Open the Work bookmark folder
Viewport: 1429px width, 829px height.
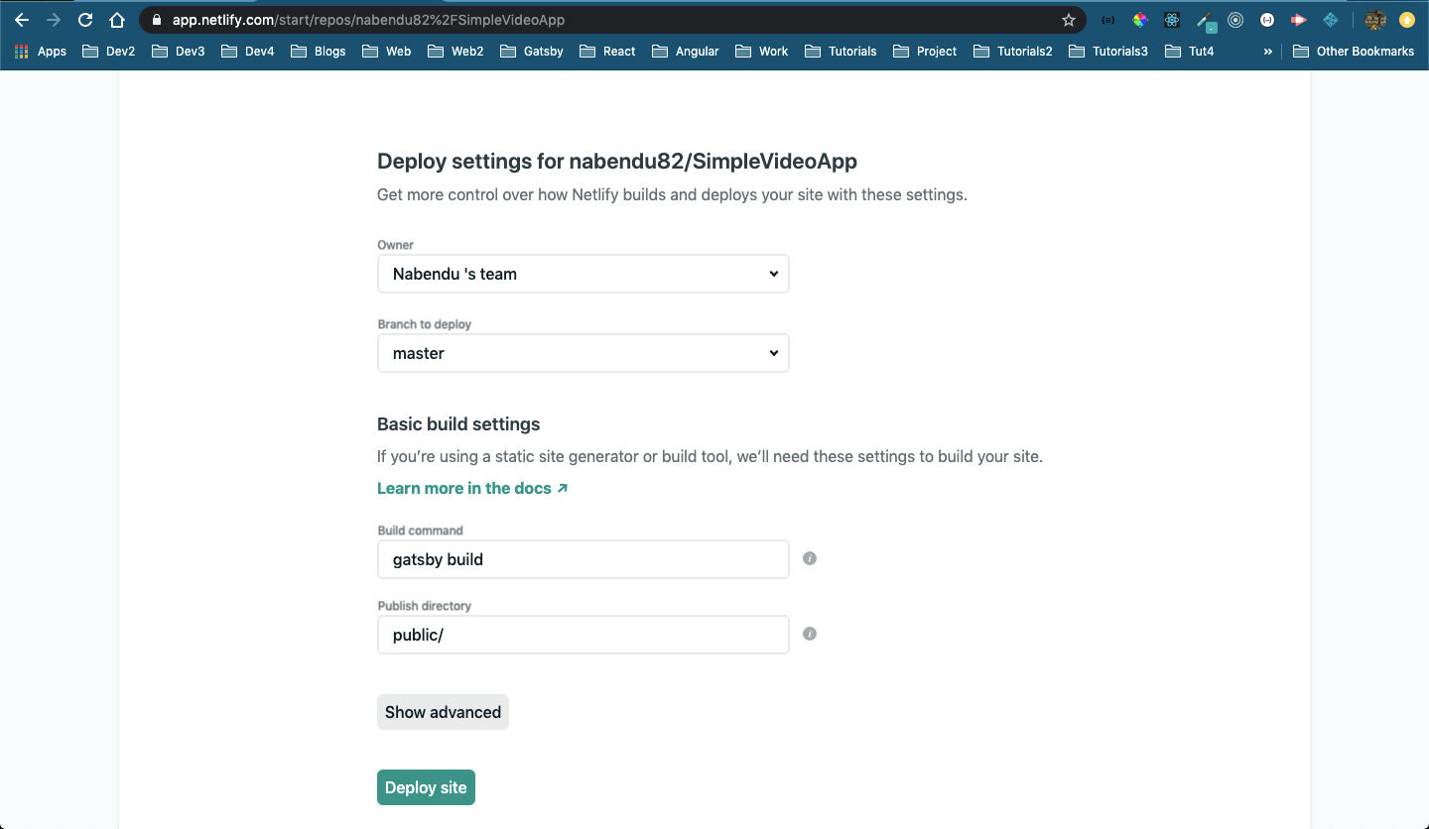tap(761, 52)
